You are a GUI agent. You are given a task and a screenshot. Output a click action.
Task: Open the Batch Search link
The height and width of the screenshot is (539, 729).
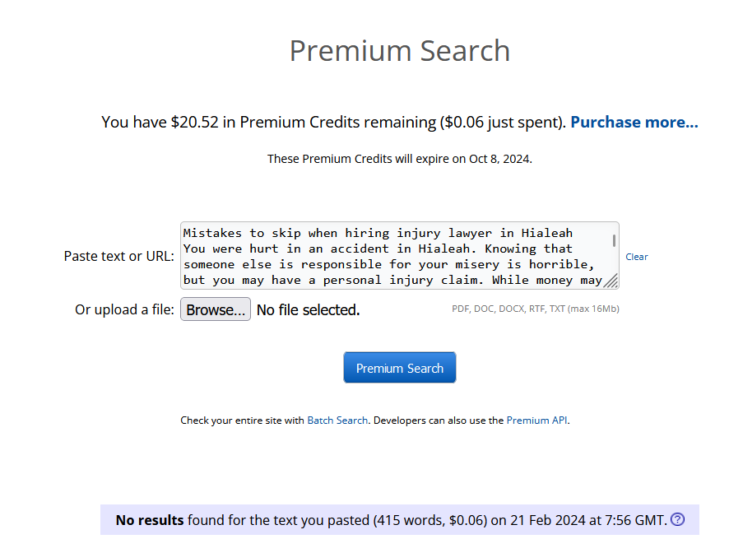[337, 421]
